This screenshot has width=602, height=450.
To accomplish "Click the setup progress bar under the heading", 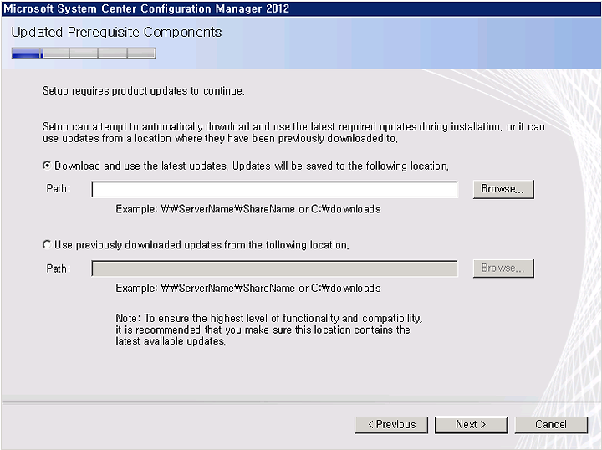I will [84, 53].
